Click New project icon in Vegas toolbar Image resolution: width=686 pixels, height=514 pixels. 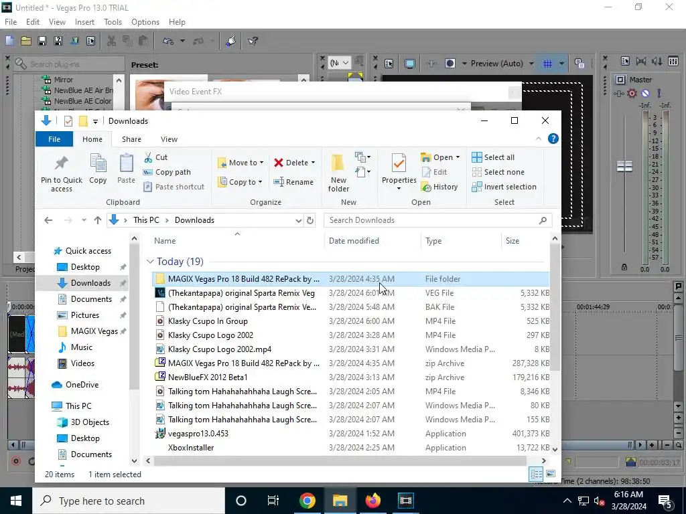pyautogui.click(x=9, y=41)
